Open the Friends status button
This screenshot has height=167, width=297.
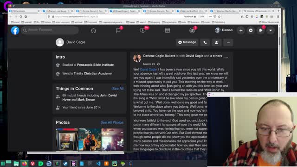[217, 42]
